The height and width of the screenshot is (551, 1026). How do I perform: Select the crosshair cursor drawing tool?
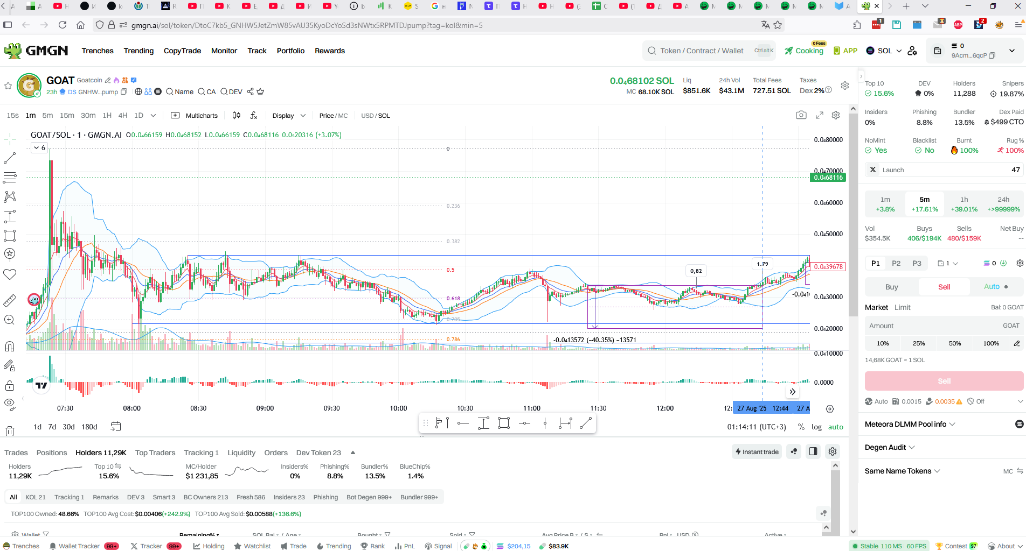(x=10, y=139)
